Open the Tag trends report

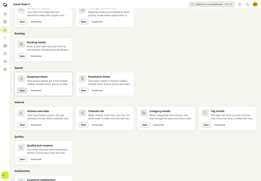[206, 125]
